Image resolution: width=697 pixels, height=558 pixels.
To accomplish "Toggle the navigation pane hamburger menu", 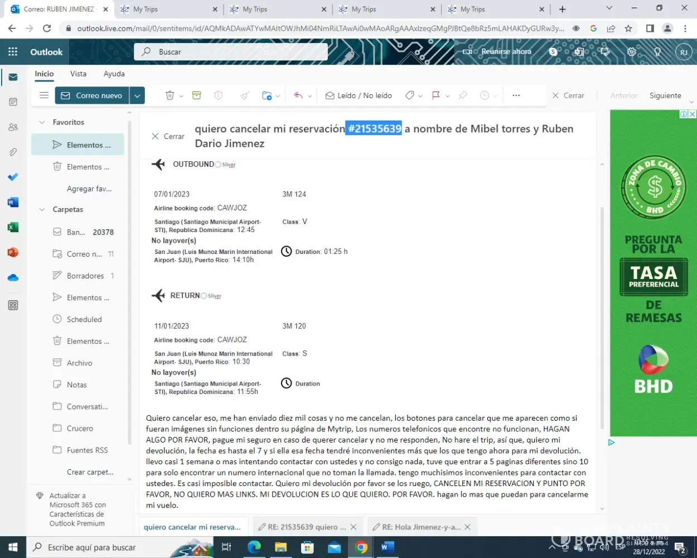I will pos(44,95).
